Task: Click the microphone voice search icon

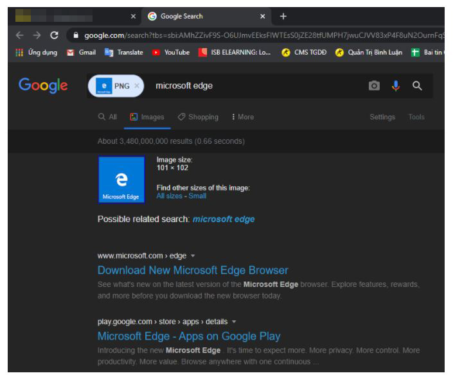Action: point(396,86)
